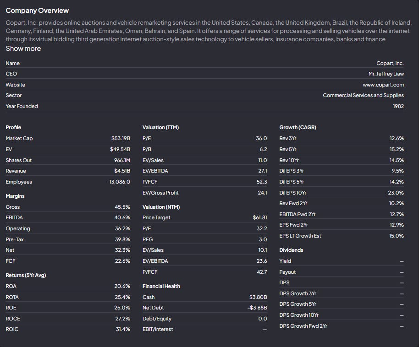Open the www.copart.com website link
This screenshot has height=347, width=419.
[x=383, y=85]
